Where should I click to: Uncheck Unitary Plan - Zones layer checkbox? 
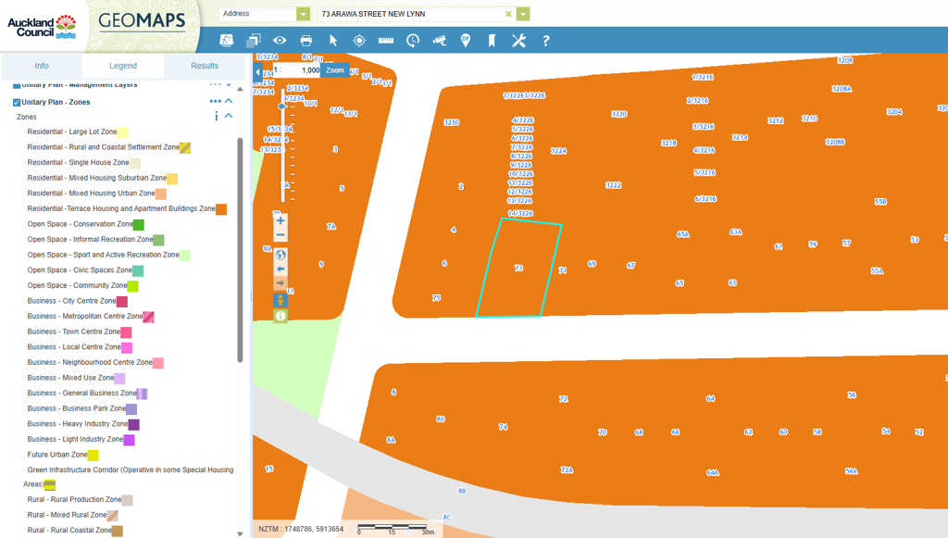[17, 102]
